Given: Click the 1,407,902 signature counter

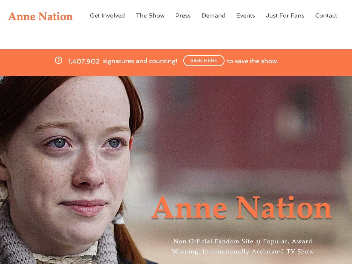Looking at the screenshot, I should point(84,61).
